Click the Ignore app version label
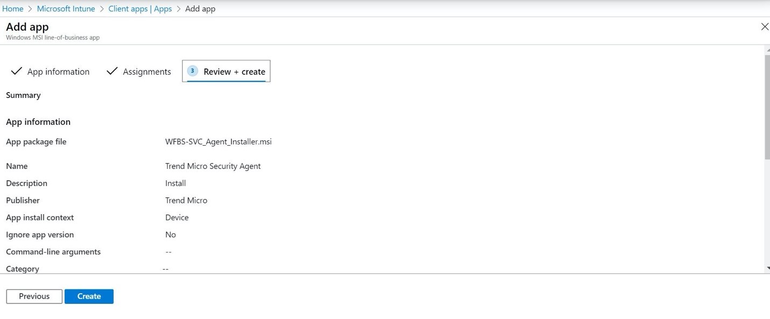The height and width of the screenshot is (319, 770). pyautogui.click(x=40, y=235)
